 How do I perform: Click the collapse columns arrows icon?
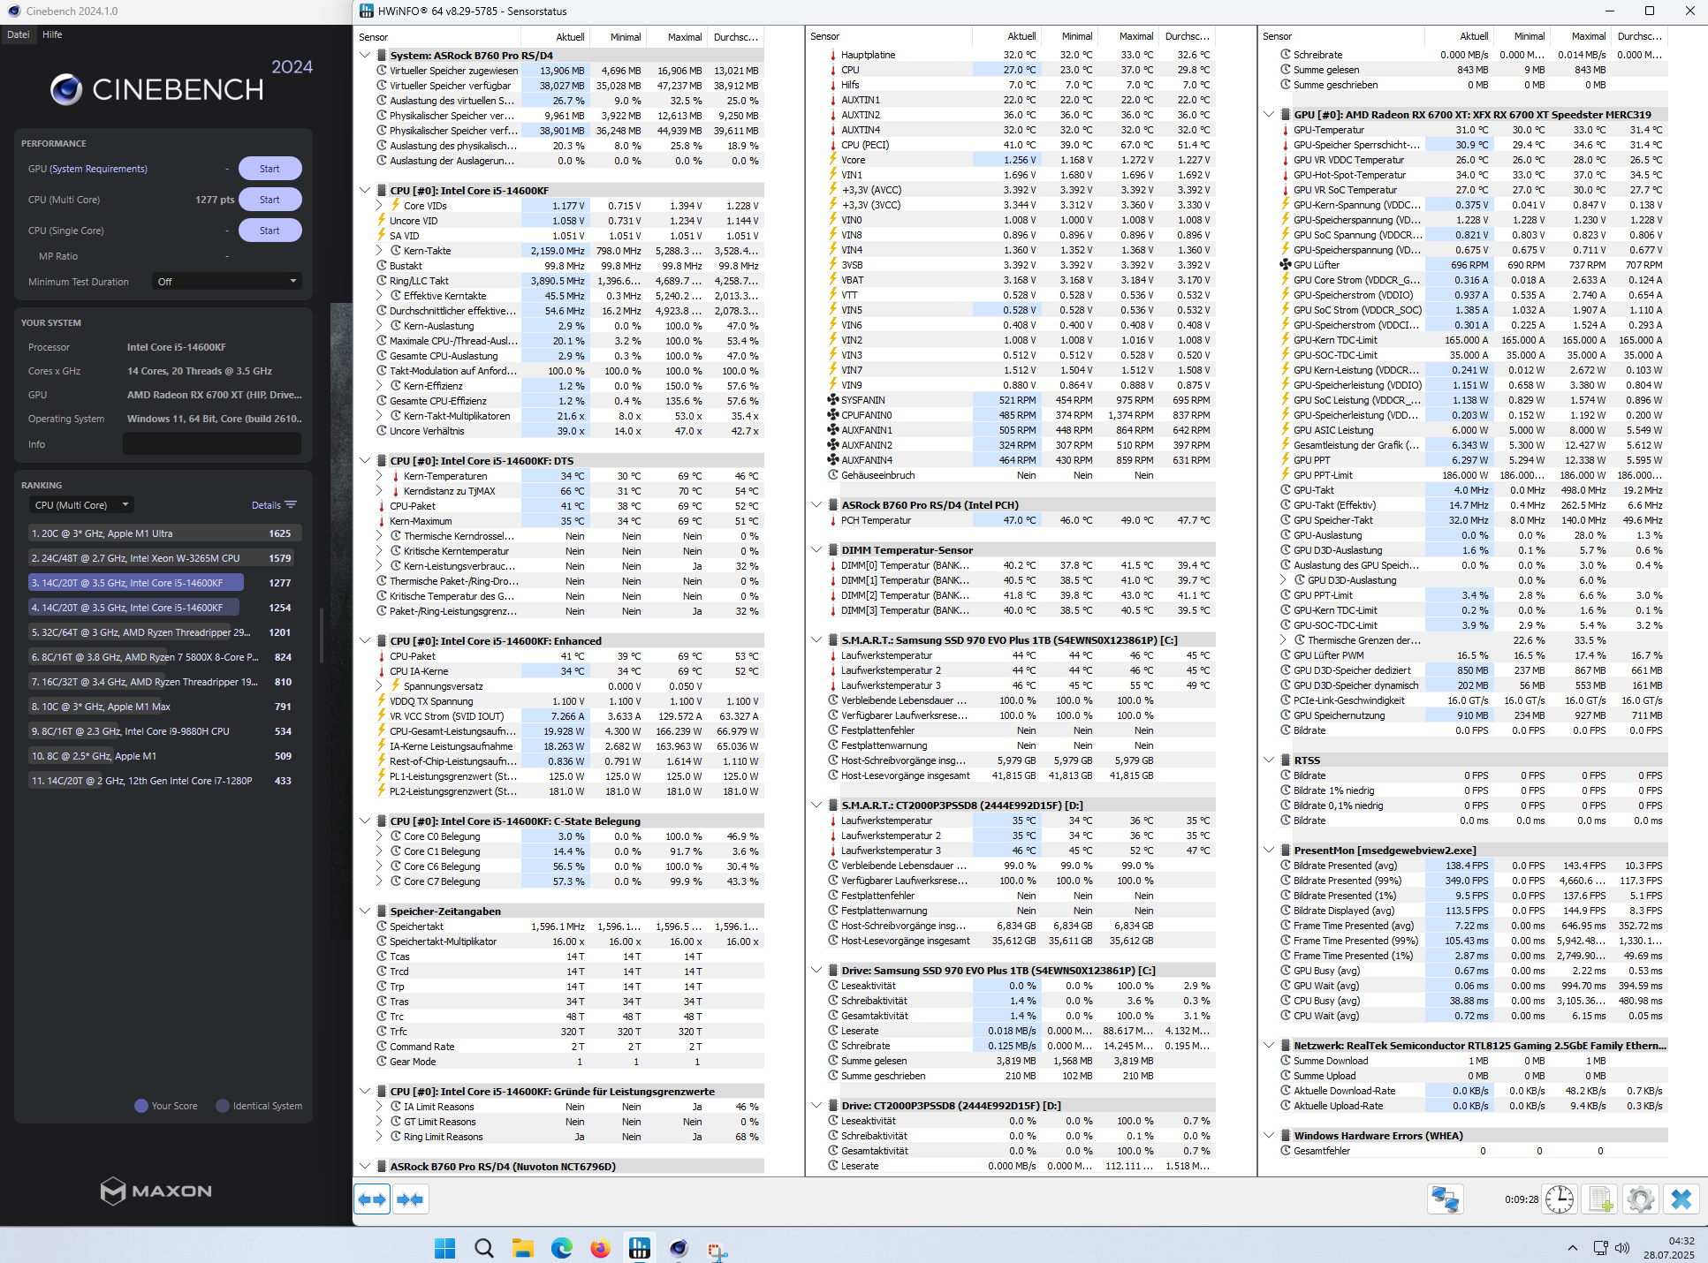(x=411, y=1199)
